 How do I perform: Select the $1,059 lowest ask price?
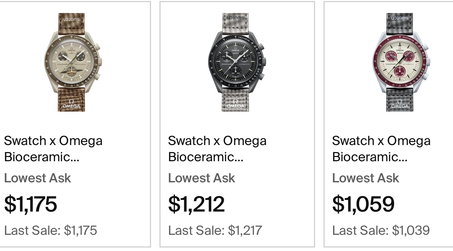363,204
